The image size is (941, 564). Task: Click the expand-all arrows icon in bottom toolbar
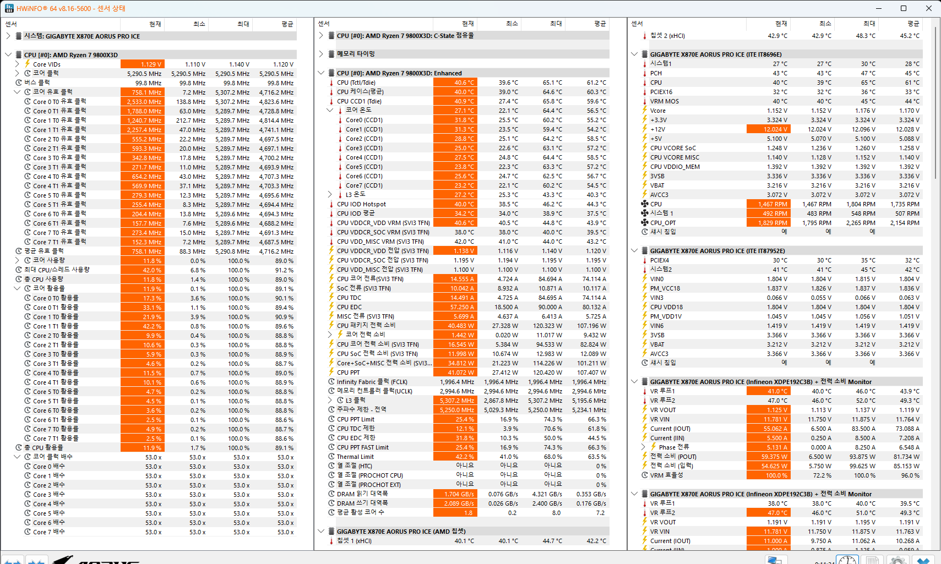coord(13,561)
